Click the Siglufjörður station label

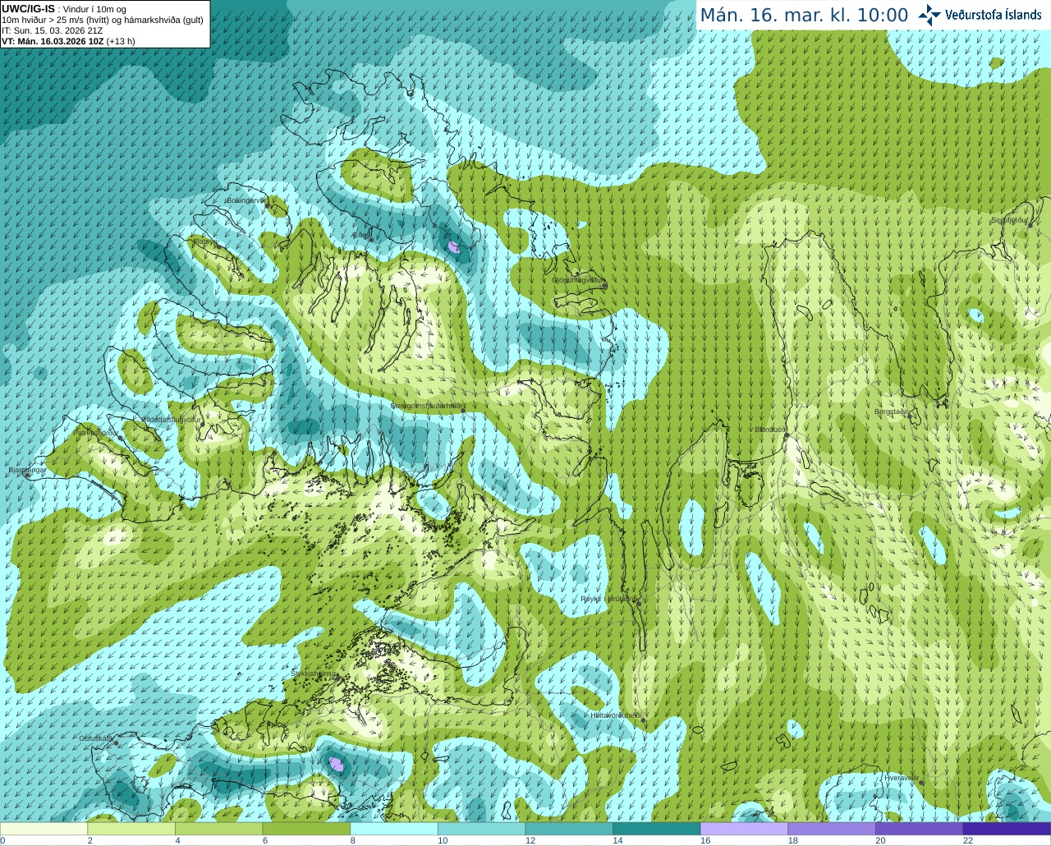pyautogui.click(x=1010, y=220)
